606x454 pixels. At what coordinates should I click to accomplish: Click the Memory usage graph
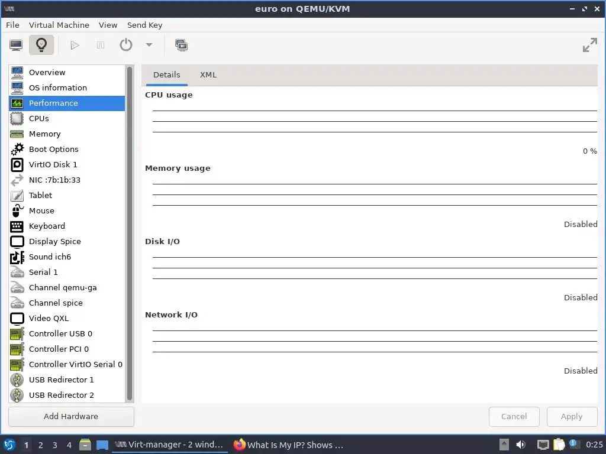click(x=375, y=195)
